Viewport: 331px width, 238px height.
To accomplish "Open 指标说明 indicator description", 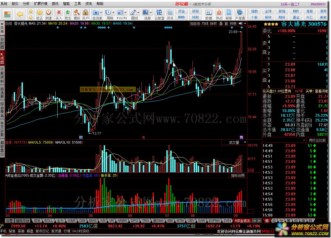I will tap(238, 175).
